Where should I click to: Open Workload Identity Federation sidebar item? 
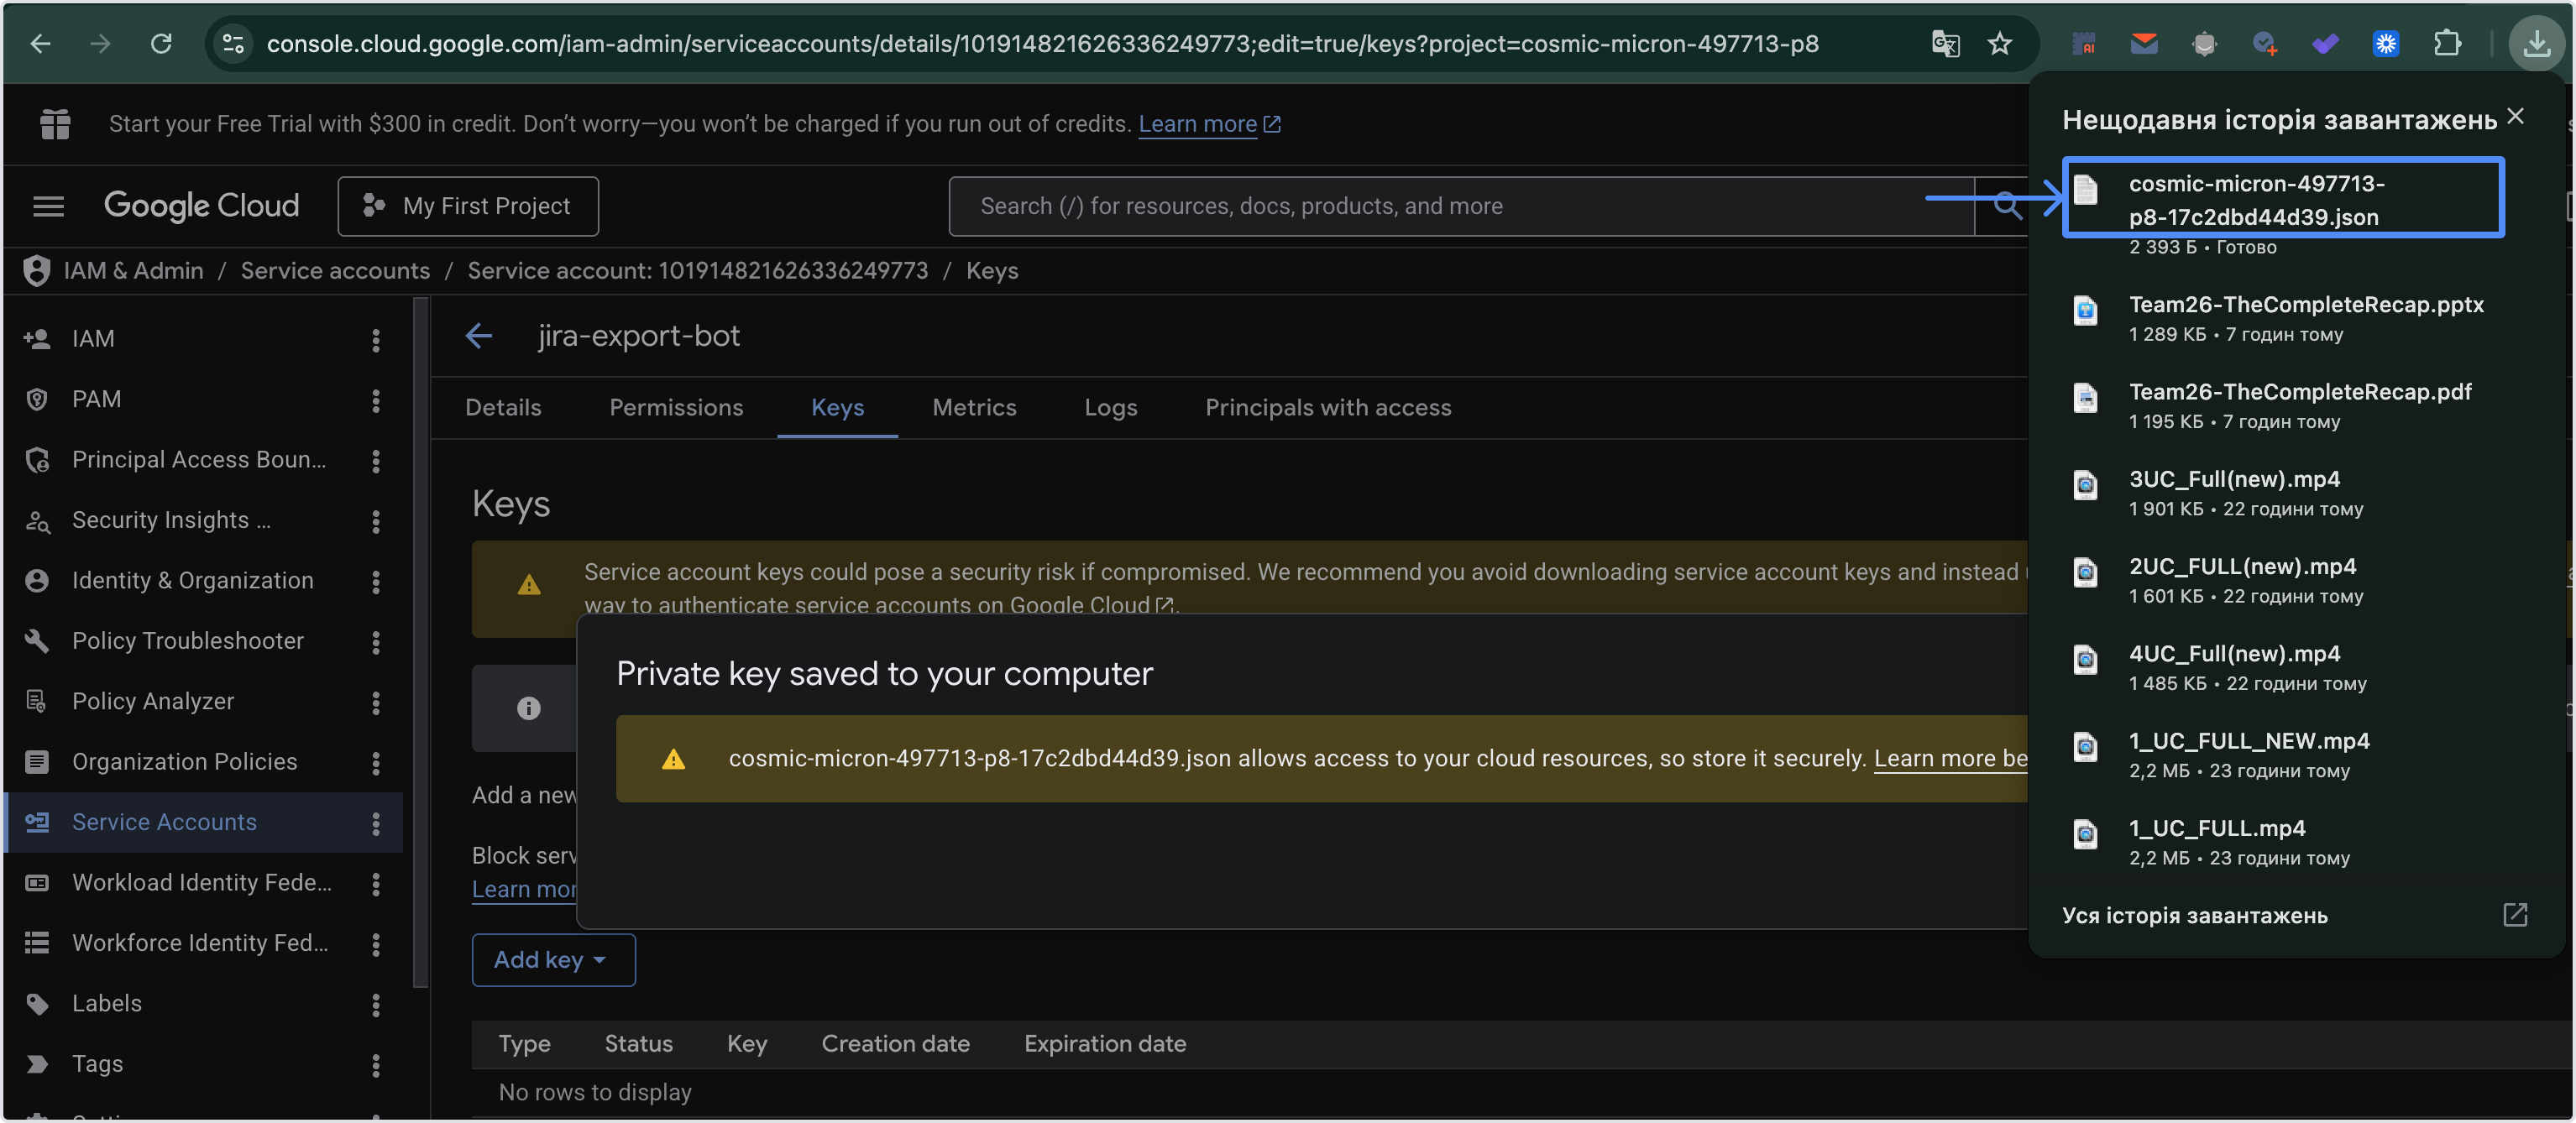(x=201, y=882)
